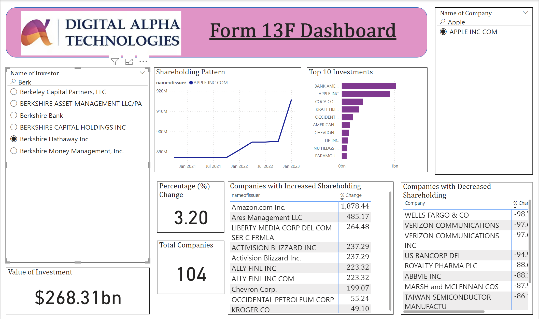Select the ACTIVISION BLIZZARD INC row
539x319 pixels.
300,247
